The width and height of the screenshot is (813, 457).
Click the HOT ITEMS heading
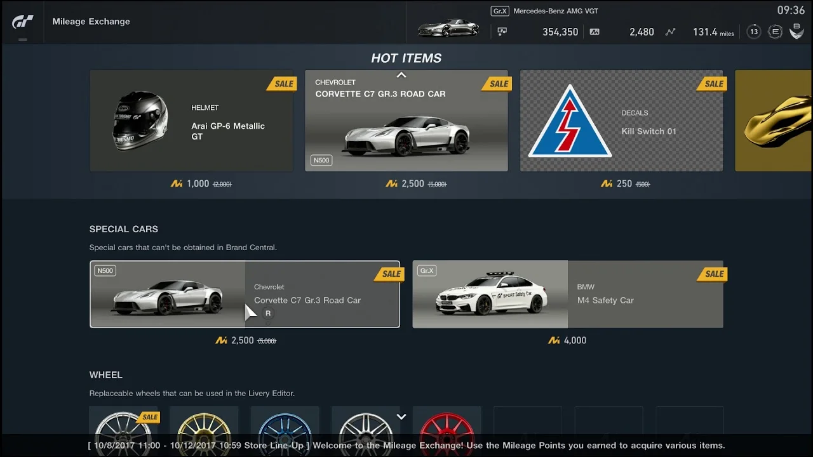coord(406,58)
